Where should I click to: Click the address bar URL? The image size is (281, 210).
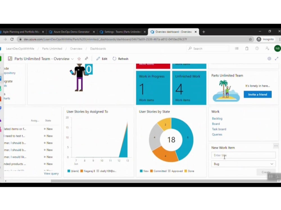click(x=105, y=39)
